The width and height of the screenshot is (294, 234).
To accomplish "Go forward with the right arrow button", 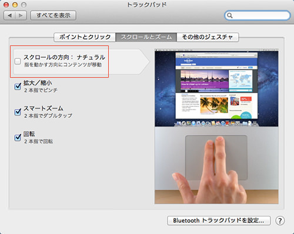I will point(21,15).
